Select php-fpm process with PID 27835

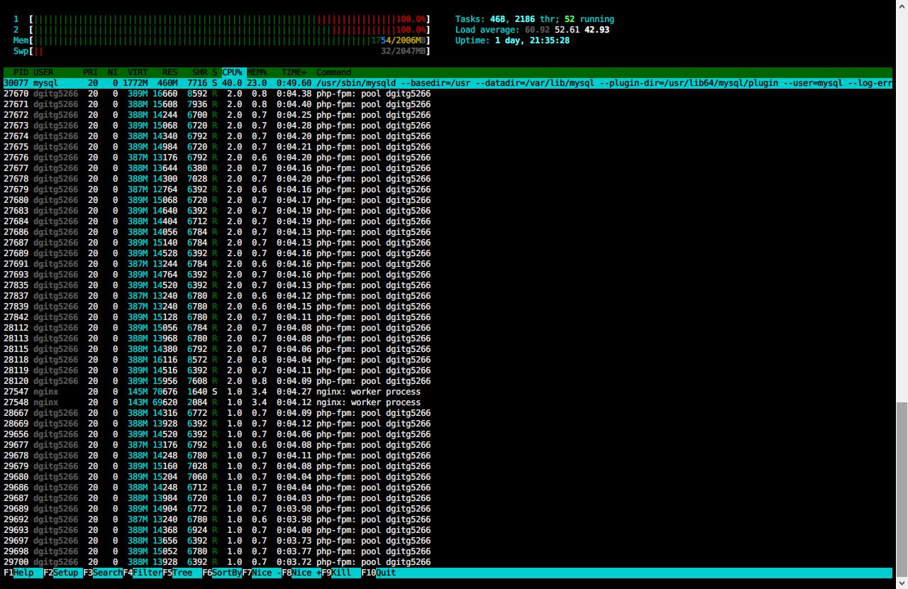point(217,285)
